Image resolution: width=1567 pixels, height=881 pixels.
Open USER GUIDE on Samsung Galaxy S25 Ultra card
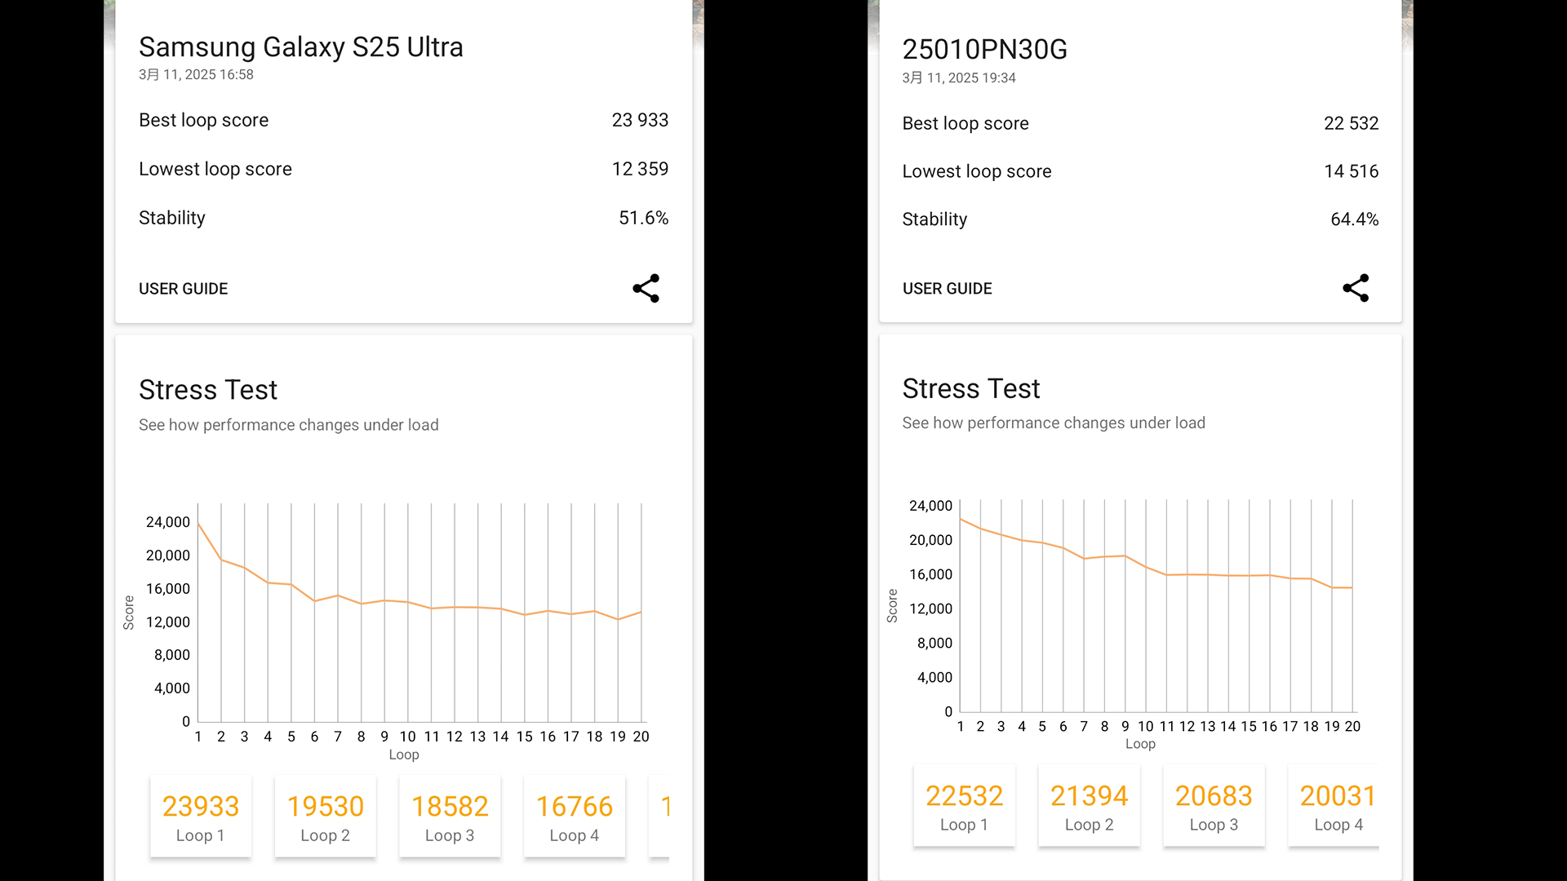[183, 289]
